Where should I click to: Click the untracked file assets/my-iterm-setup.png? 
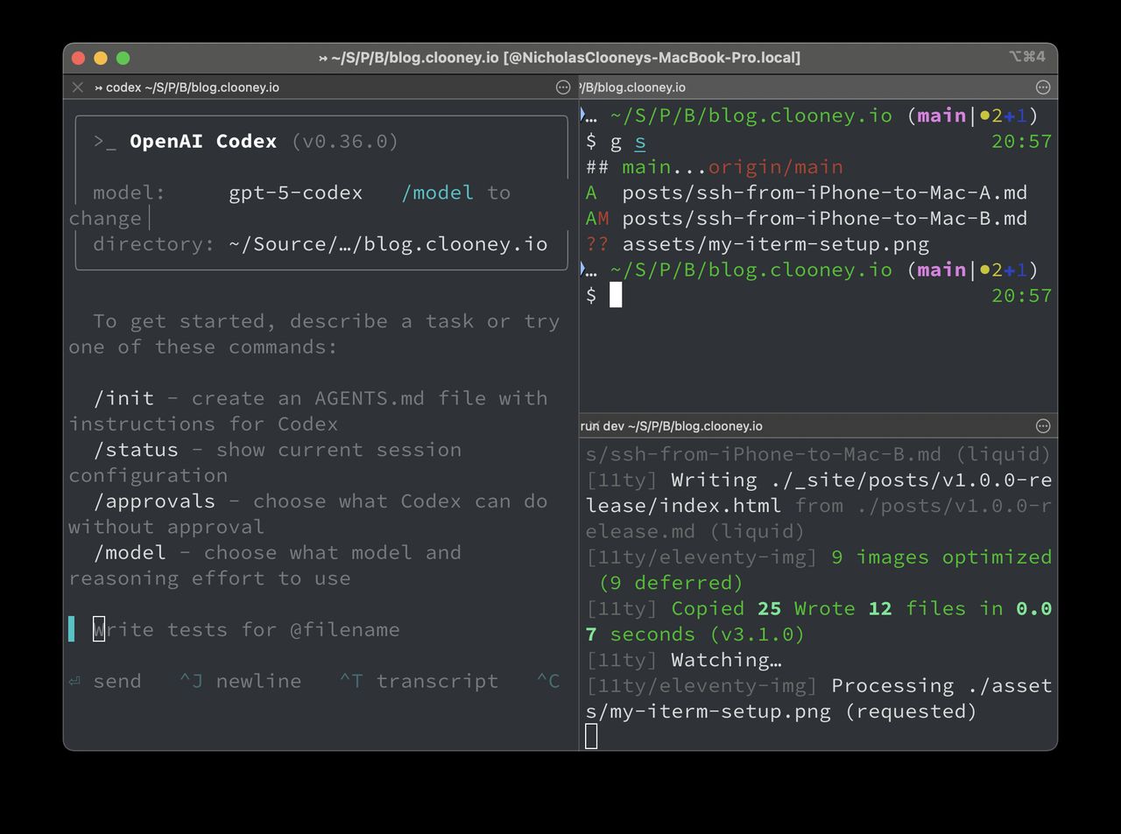click(776, 244)
